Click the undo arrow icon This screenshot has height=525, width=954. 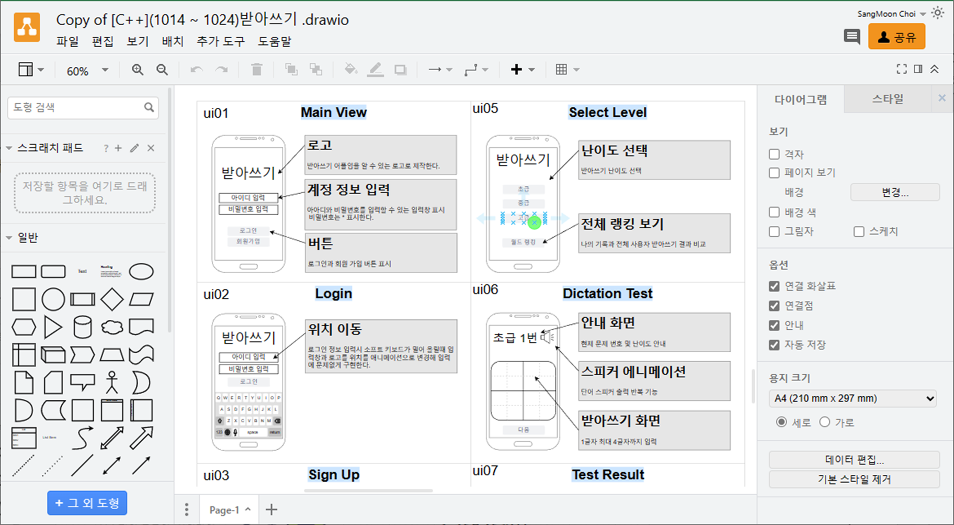(196, 70)
